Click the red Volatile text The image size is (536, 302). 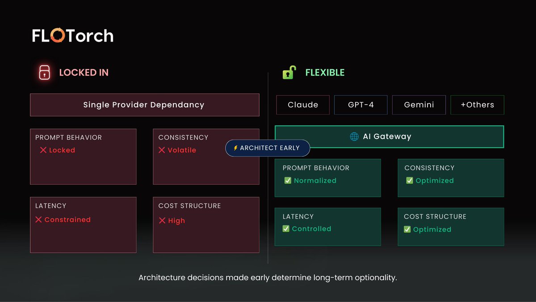pyautogui.click(x=182, y=150)
